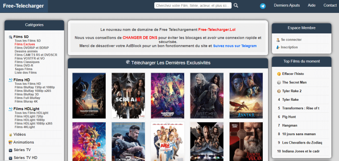This screenshot has height=161, width=339.
Task: Open Pig Hunt in top films
Action: click(289, 117)
